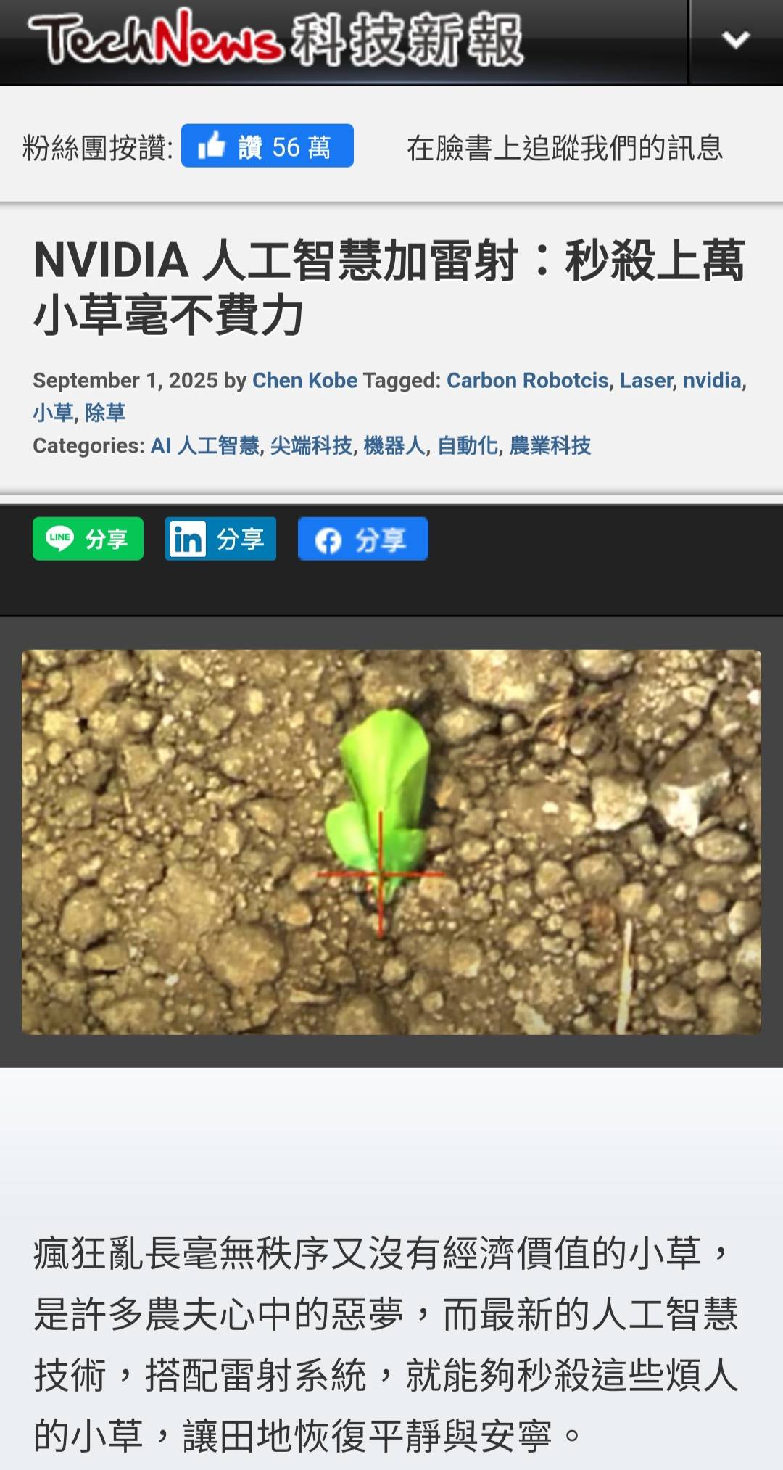783x1470 pixels.
Task: Like the Facebook fan page button
Action: [268, 146]
